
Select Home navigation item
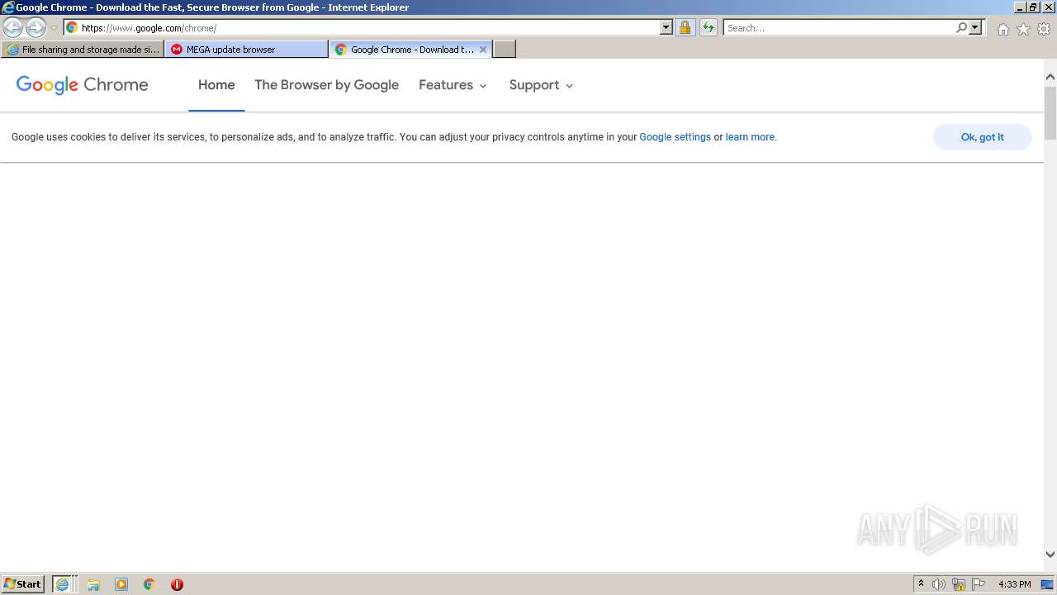click(216, 85)
